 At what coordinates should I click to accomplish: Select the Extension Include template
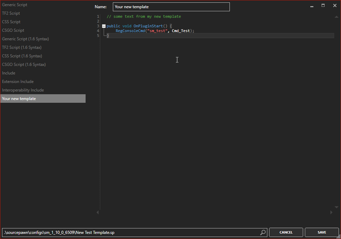(43, 81)
